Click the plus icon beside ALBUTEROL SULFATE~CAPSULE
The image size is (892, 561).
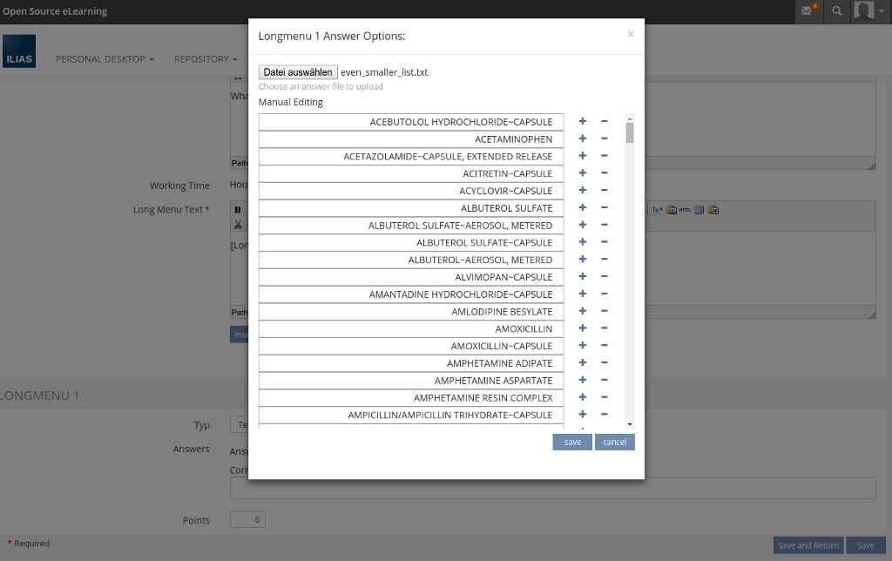[x=582, y=242]
